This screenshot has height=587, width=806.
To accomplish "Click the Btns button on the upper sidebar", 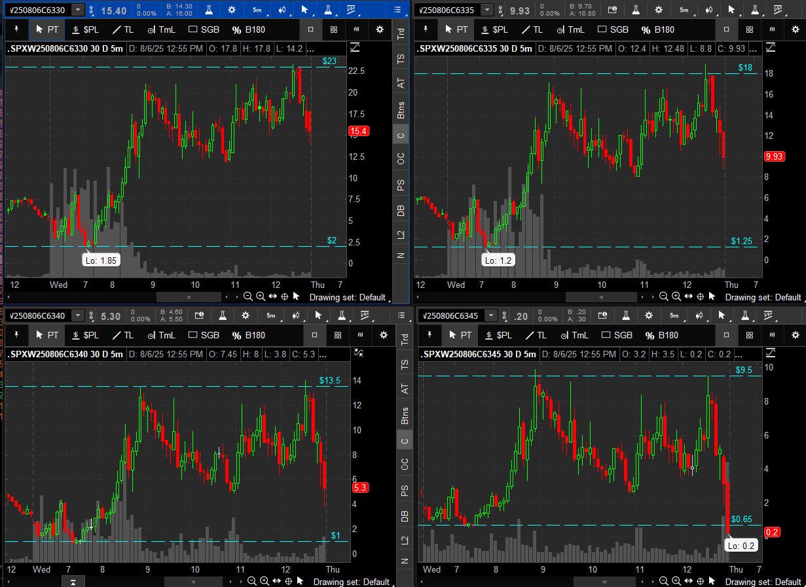I will pyautogui.click(x=401, y=109).
